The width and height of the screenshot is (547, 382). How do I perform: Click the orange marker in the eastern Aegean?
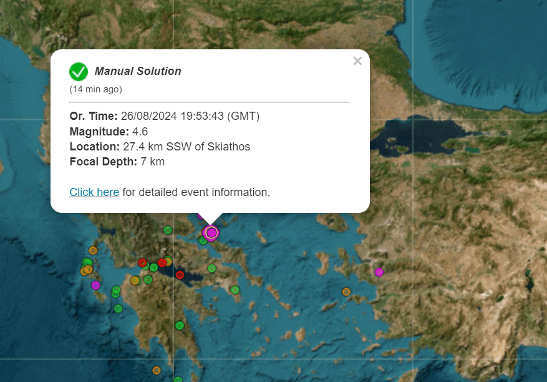point(346,291)
